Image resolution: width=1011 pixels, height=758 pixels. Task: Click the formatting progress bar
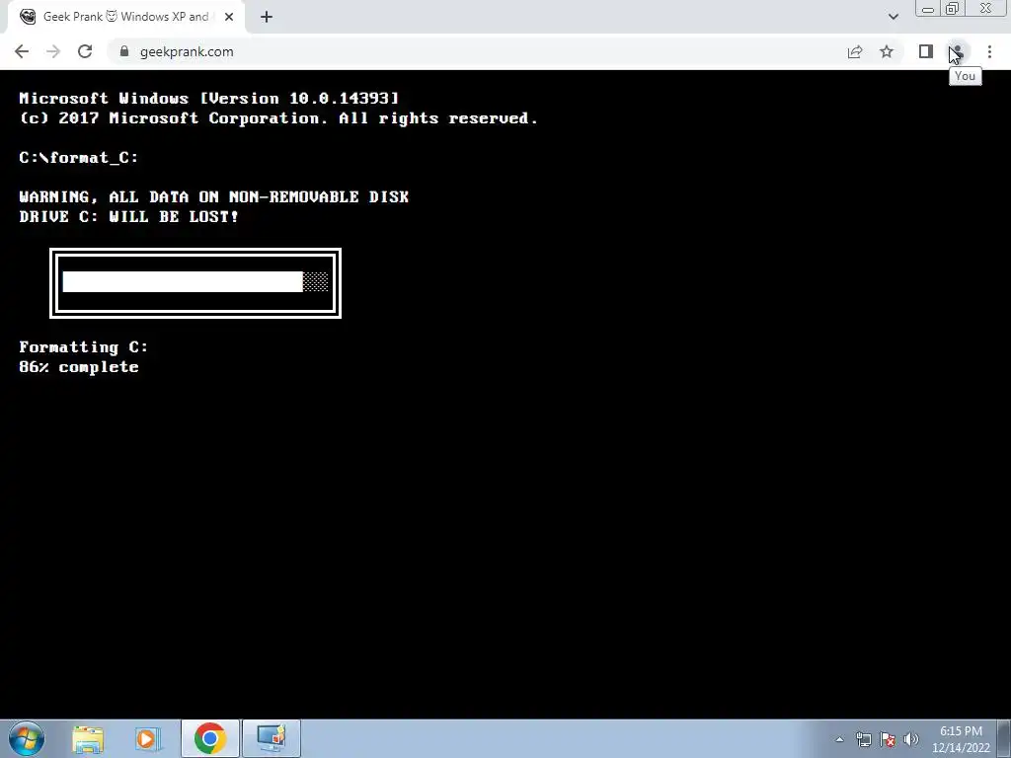pos(195,283)
